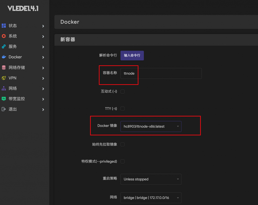
Task: Click the 网络 topology icon
Action: click(x=4, y=89)
